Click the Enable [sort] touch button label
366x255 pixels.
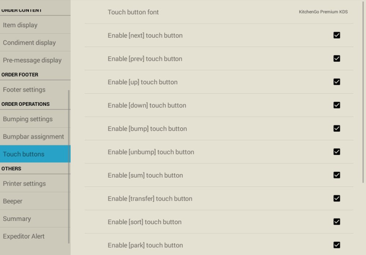click(x=145, y=221)
